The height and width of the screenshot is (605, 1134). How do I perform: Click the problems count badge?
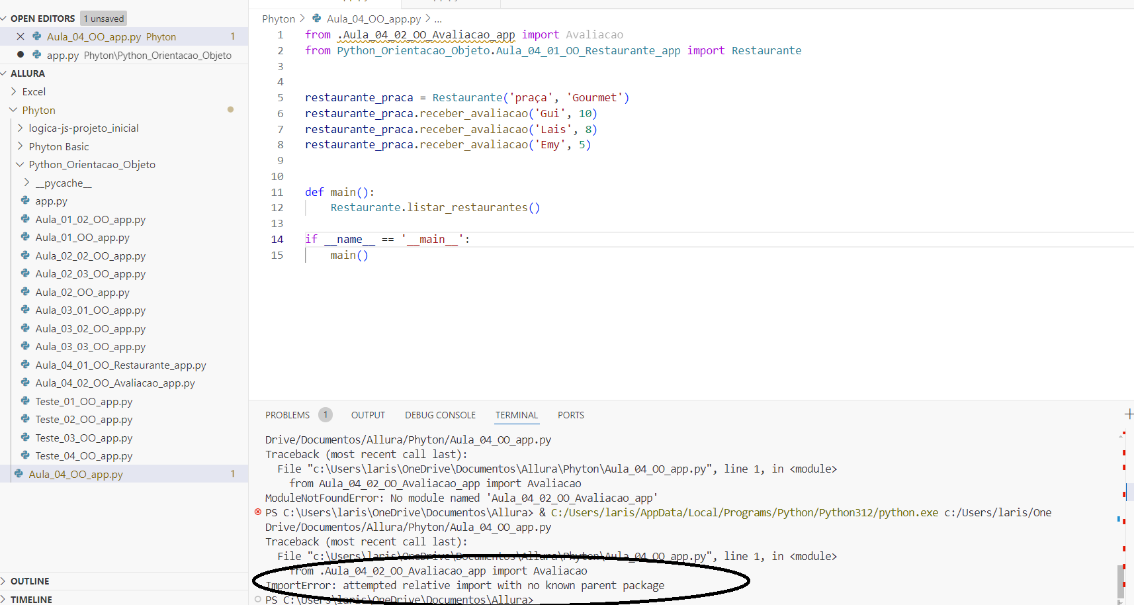[326, 415]
